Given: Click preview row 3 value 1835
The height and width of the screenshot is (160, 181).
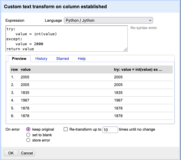Looking at the screenshot, I should click(x=25, y=92).
